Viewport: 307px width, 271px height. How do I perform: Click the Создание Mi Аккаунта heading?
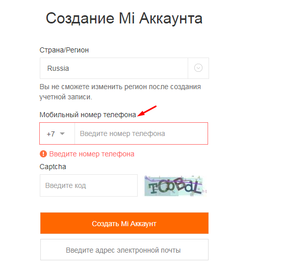[x=124, y=19]
